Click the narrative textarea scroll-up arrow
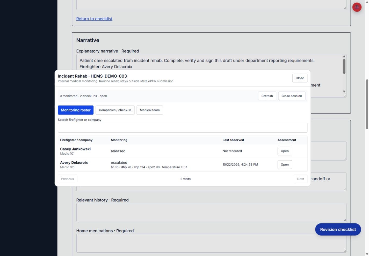 point(344,56)
